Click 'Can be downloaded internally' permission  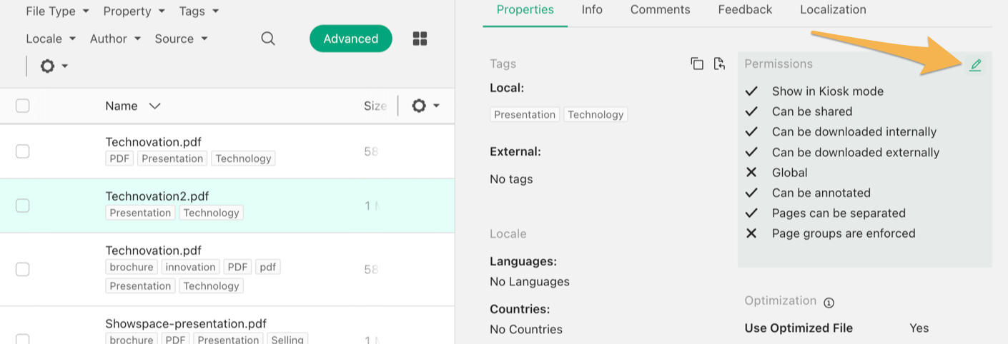854,132
